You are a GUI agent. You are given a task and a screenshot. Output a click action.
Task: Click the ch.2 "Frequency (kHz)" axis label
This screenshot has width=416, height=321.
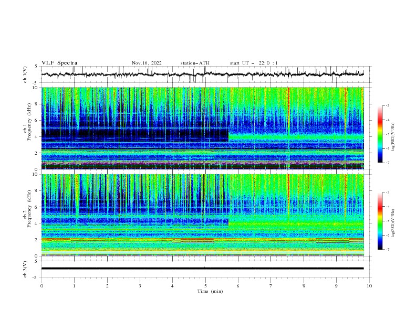pyautogui.click(x=29, y=209)
